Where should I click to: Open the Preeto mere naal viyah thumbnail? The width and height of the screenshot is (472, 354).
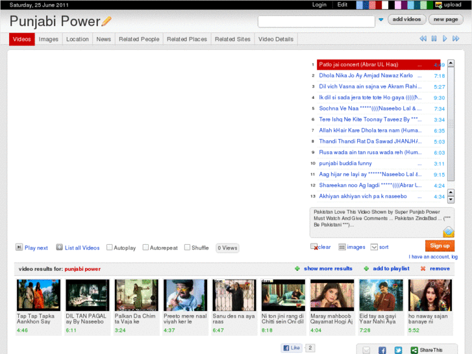pos(186,295)
